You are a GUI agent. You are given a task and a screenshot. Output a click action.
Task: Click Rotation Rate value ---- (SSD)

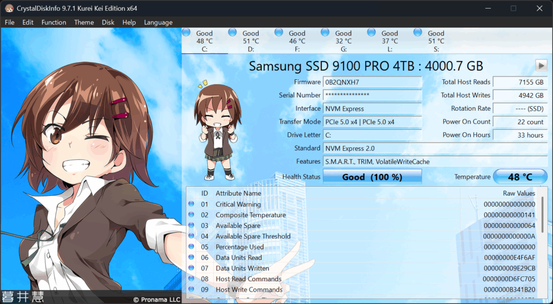(x=520, y=109)
